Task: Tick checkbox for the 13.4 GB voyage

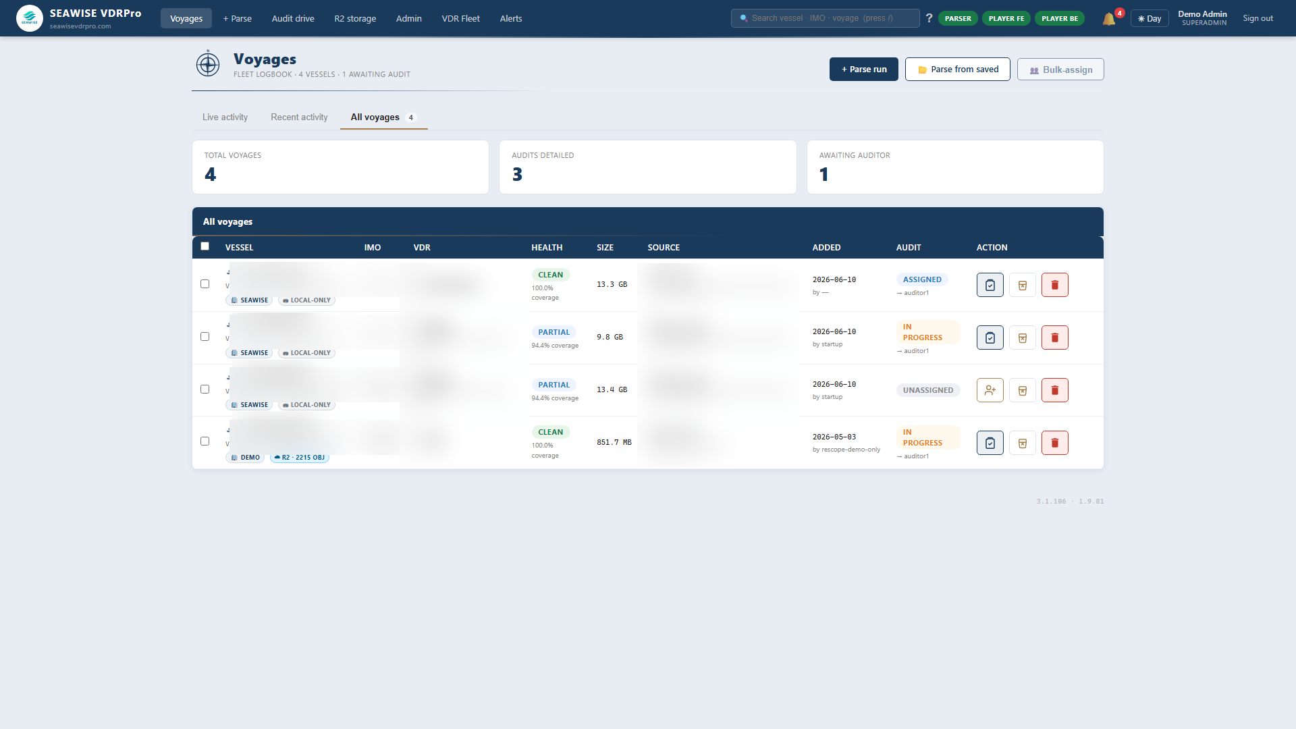Action: [205, 389]
